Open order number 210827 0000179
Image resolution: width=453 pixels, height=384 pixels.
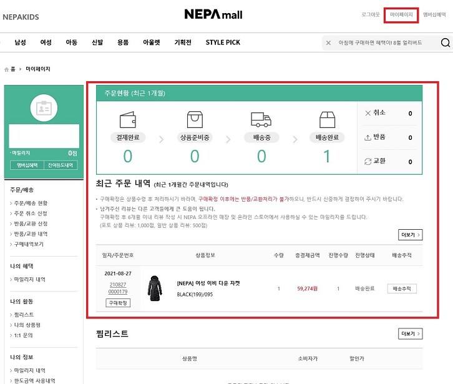[117, 288]
